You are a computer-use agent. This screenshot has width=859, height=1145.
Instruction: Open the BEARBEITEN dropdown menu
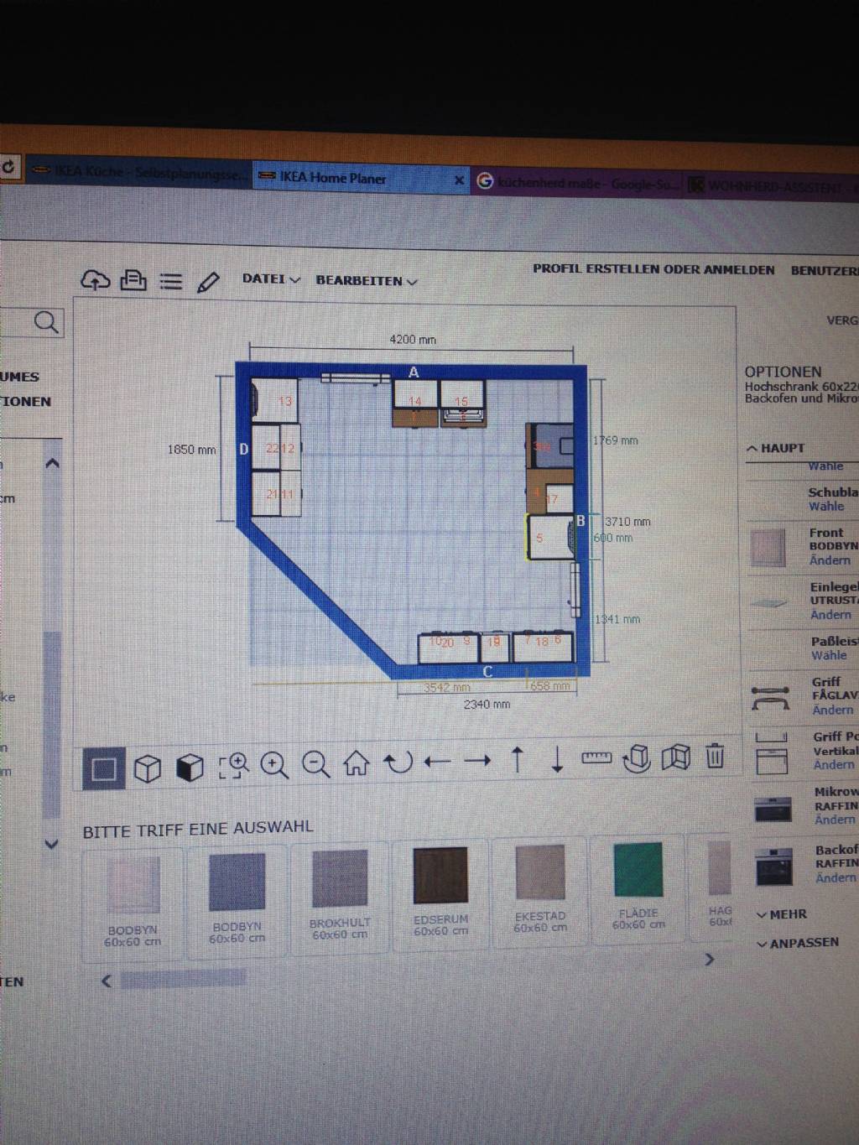[366, 280]
